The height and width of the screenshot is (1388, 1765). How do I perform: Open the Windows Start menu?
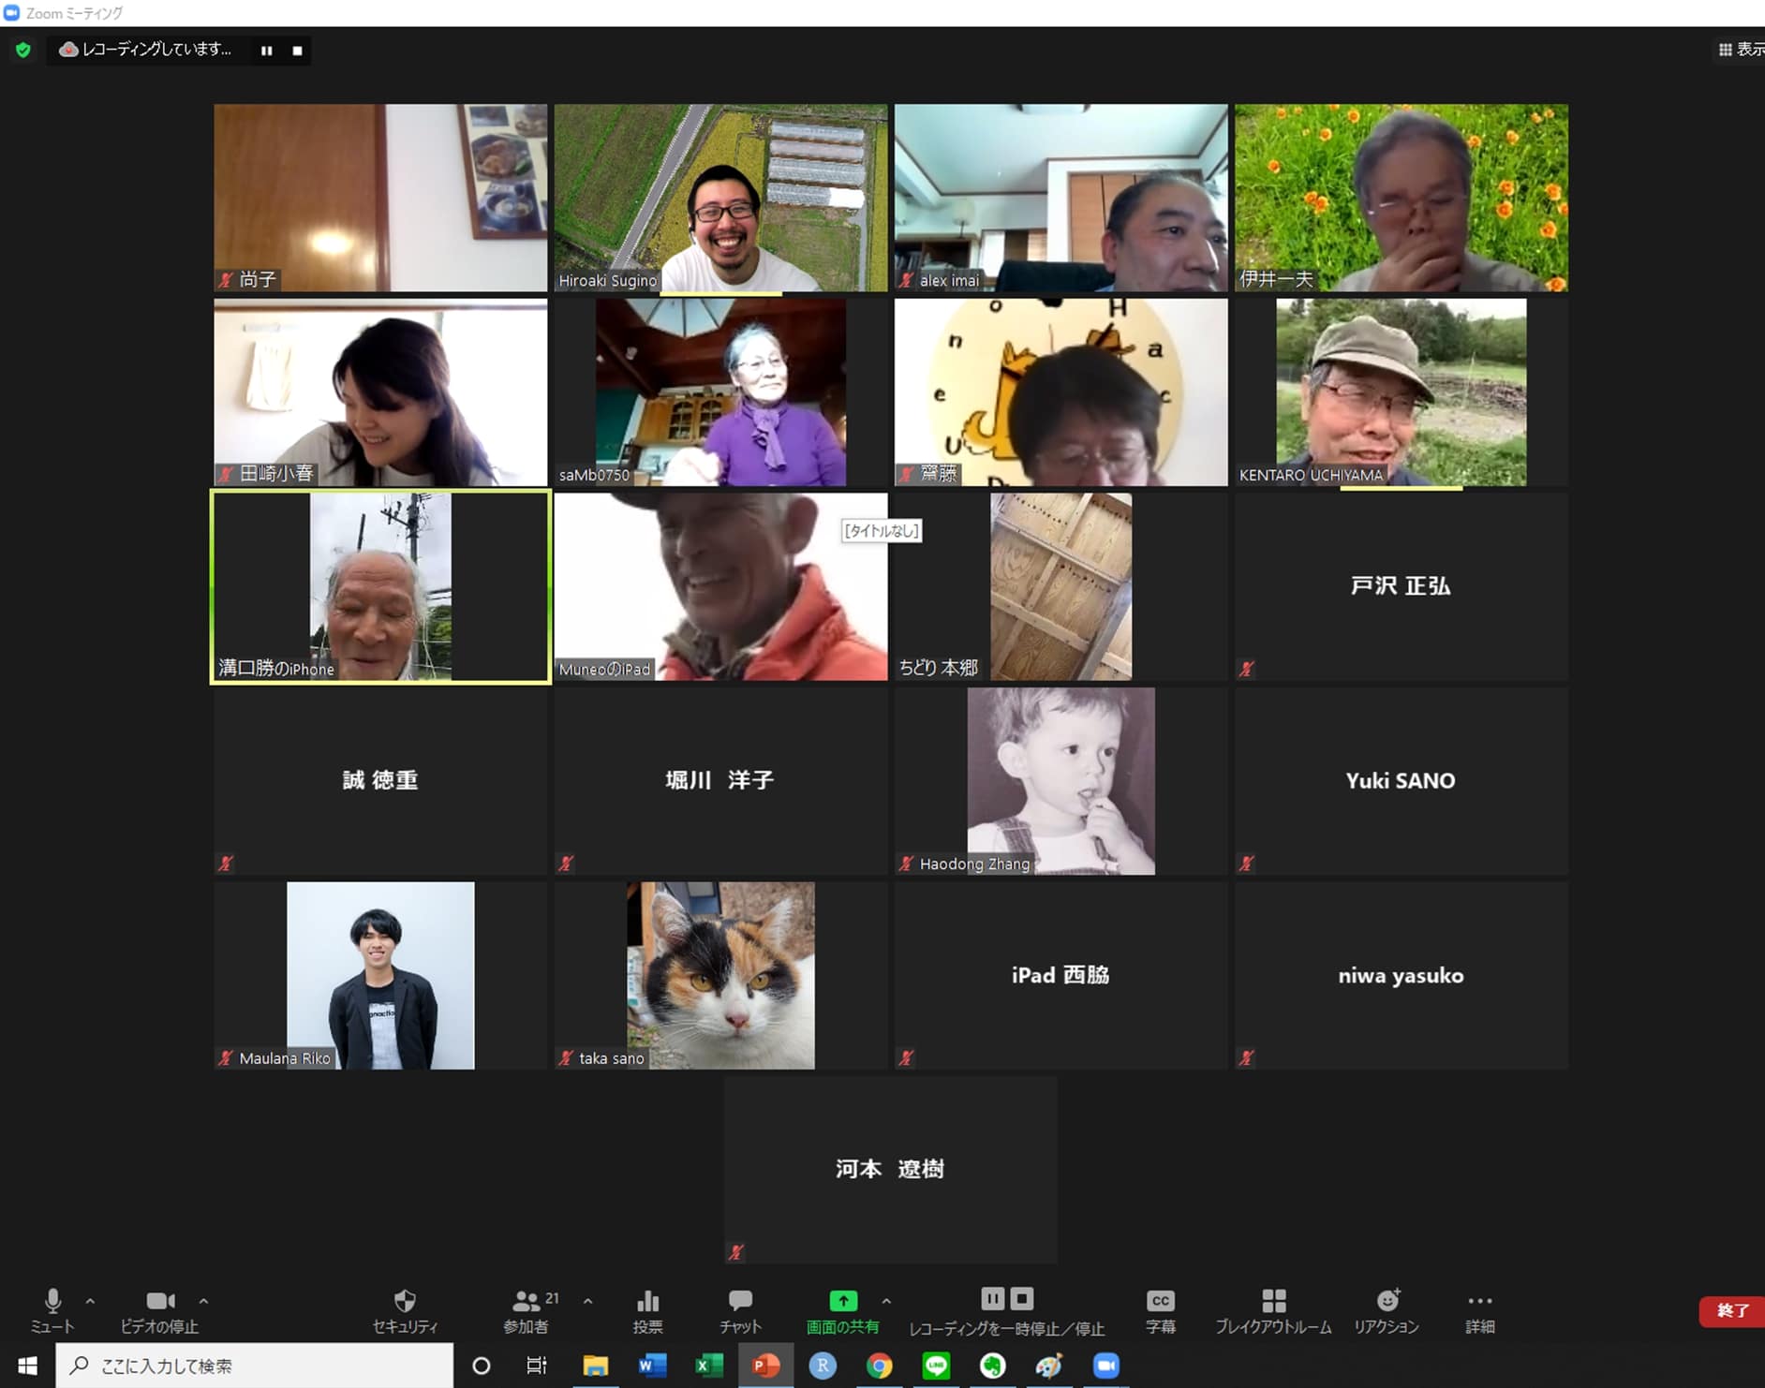27,1366
